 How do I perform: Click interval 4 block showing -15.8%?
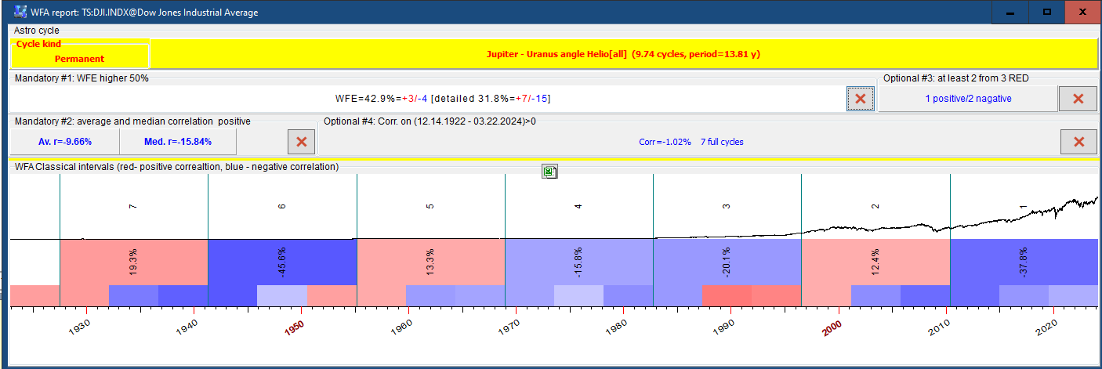click(x=578, y=262)
